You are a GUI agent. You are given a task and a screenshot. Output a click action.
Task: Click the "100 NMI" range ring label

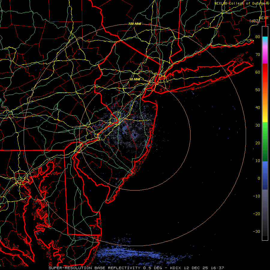pyautogui.click(x=135, y=24)
